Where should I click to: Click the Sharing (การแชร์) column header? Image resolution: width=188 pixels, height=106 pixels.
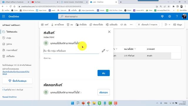(x=151, y=49)
